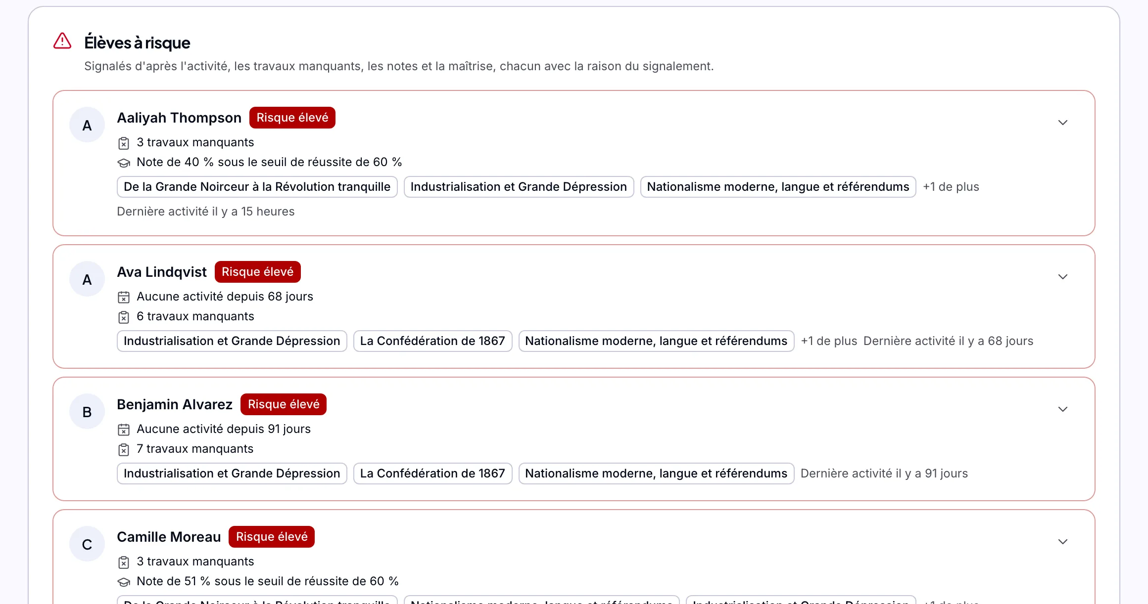Select Industrialisation et Grande Dépression tag in Benjamin's card
This screenshot has width=1148, height=604.
tap(232, 474)
